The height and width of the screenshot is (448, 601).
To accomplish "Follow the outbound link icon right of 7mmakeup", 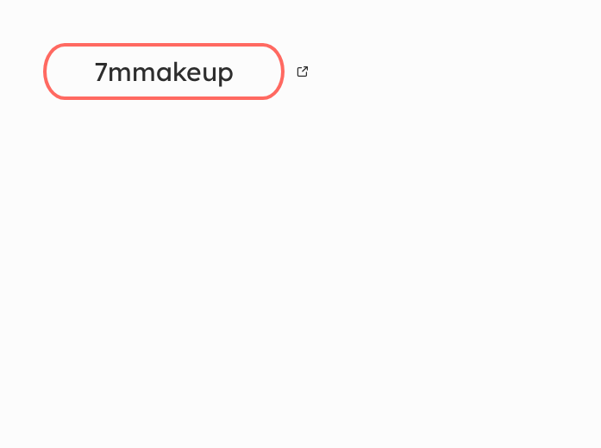I will pyautogui.click(x=303, y=72).
